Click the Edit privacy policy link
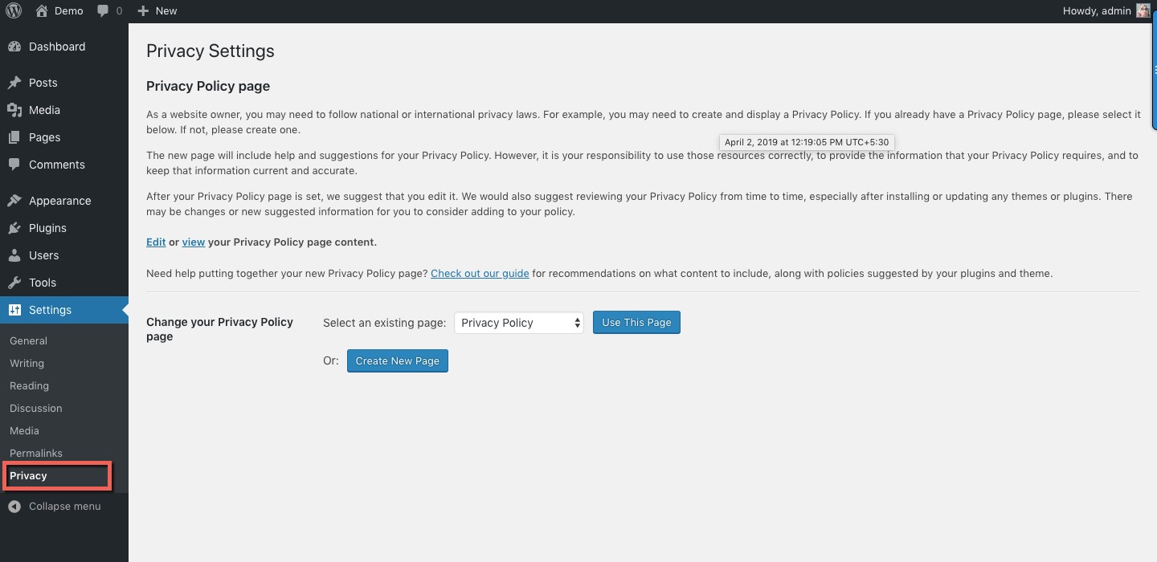Image resolution: width=1157 pixels, height=562 pixels. 156,242
